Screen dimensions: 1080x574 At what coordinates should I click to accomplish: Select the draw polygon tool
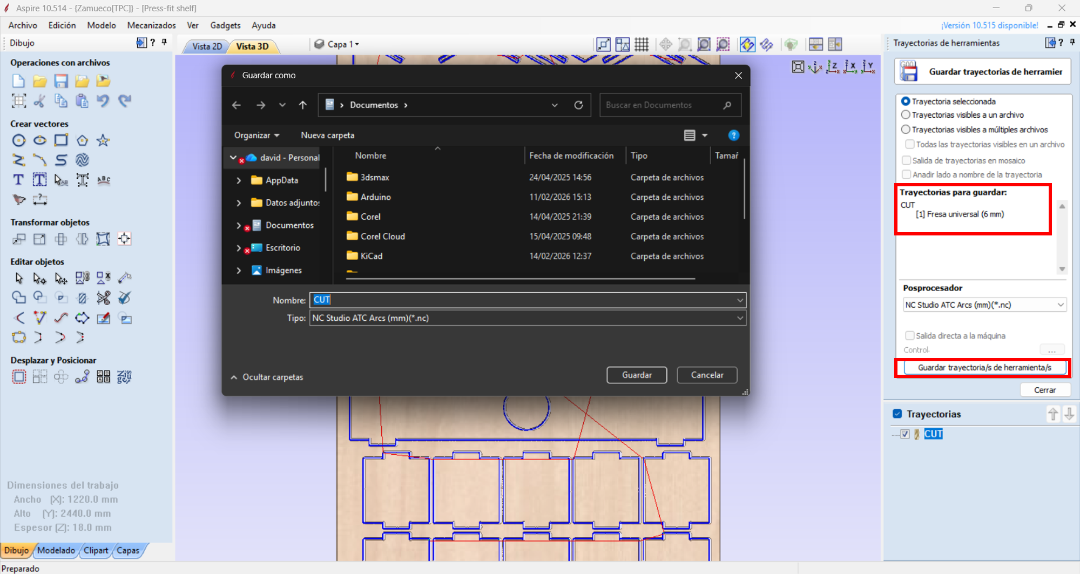[x=82, y=141]
